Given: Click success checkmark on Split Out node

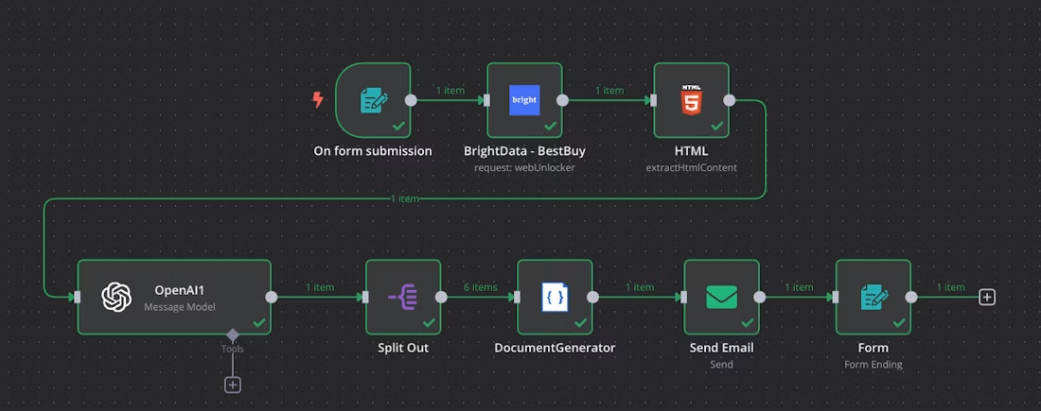Looking at the screenshot, I should point(429,323).
